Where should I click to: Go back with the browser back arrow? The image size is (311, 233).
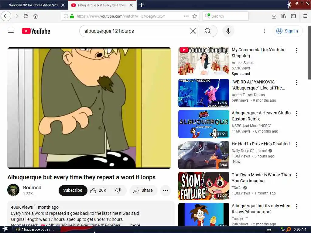click(x=6, y=16)
